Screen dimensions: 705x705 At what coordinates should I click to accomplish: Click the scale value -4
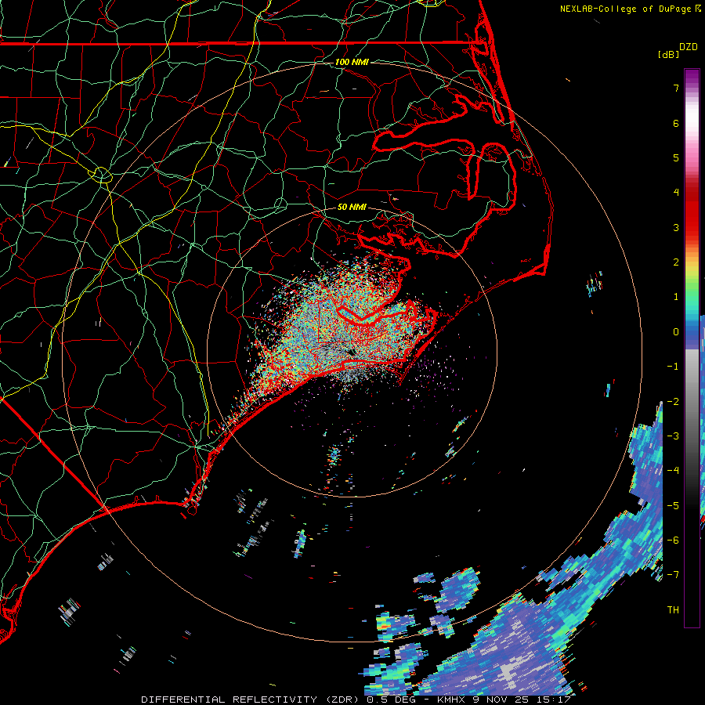(673, 470)
